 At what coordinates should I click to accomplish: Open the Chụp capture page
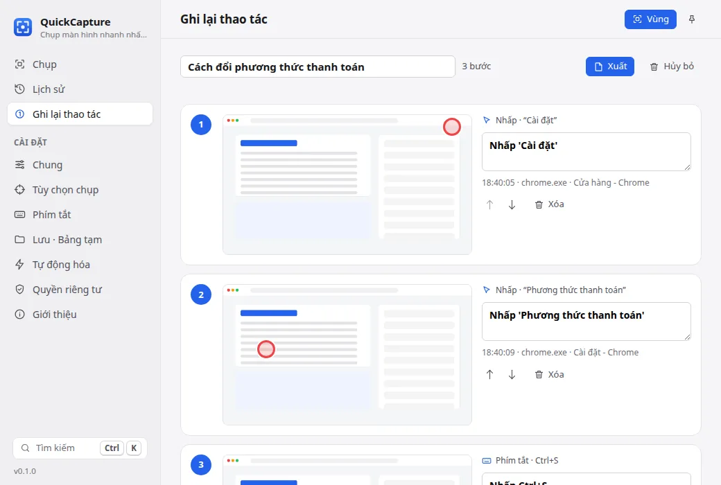click(80, 64)
